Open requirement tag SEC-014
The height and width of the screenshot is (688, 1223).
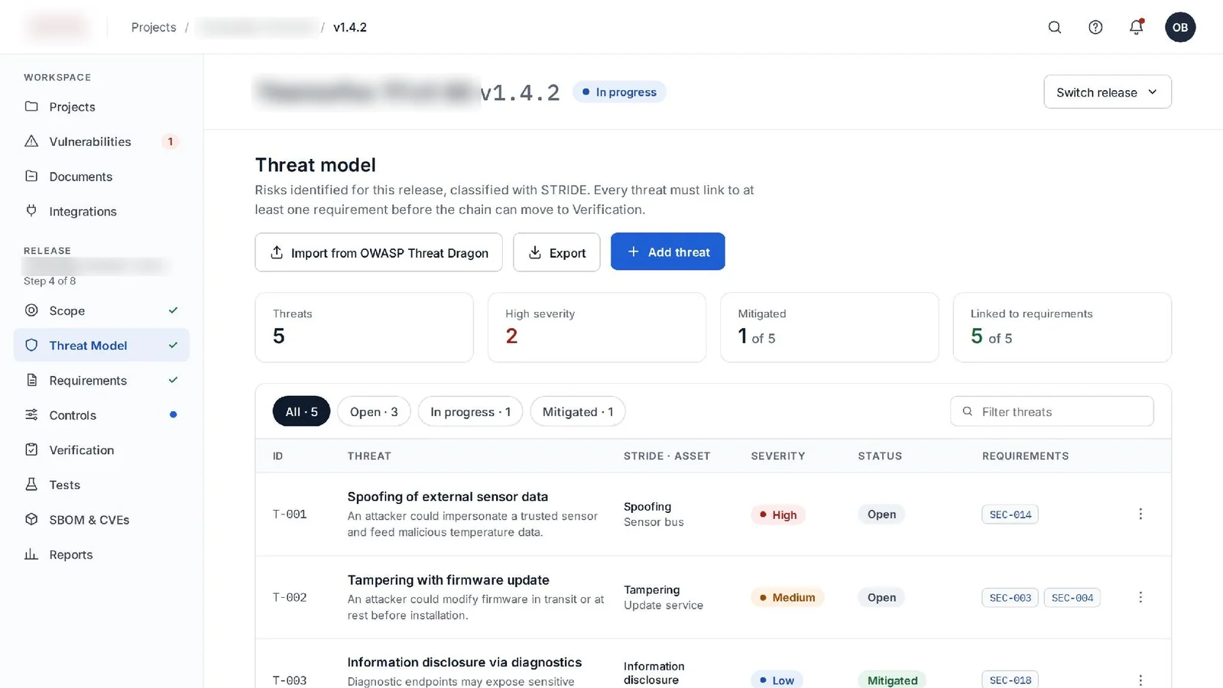coord(1010,514)
